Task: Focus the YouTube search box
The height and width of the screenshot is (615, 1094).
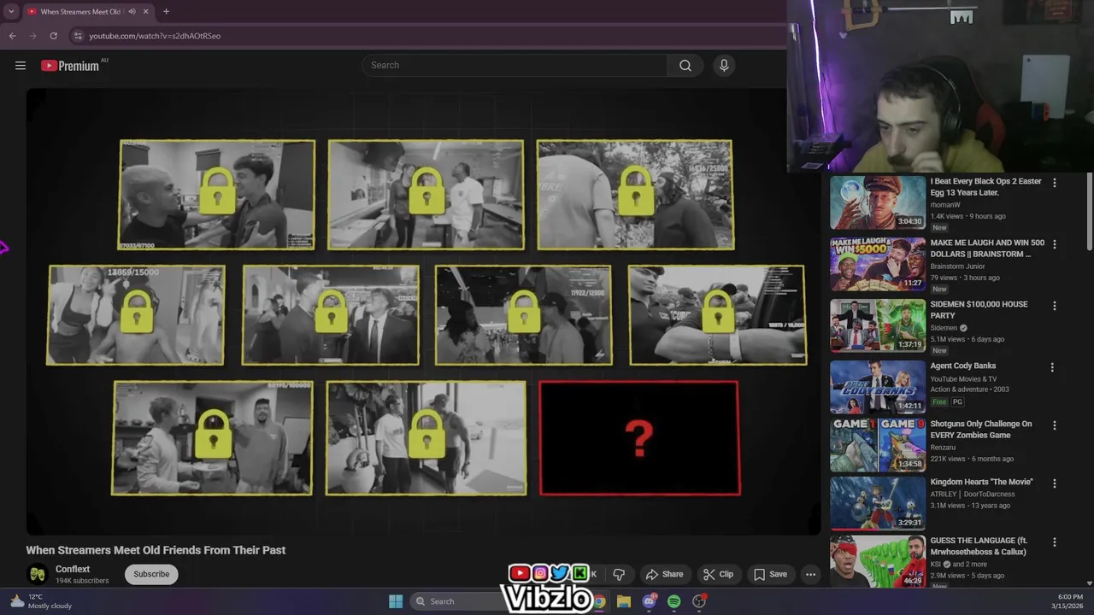Action: click(x=515, y=66)
